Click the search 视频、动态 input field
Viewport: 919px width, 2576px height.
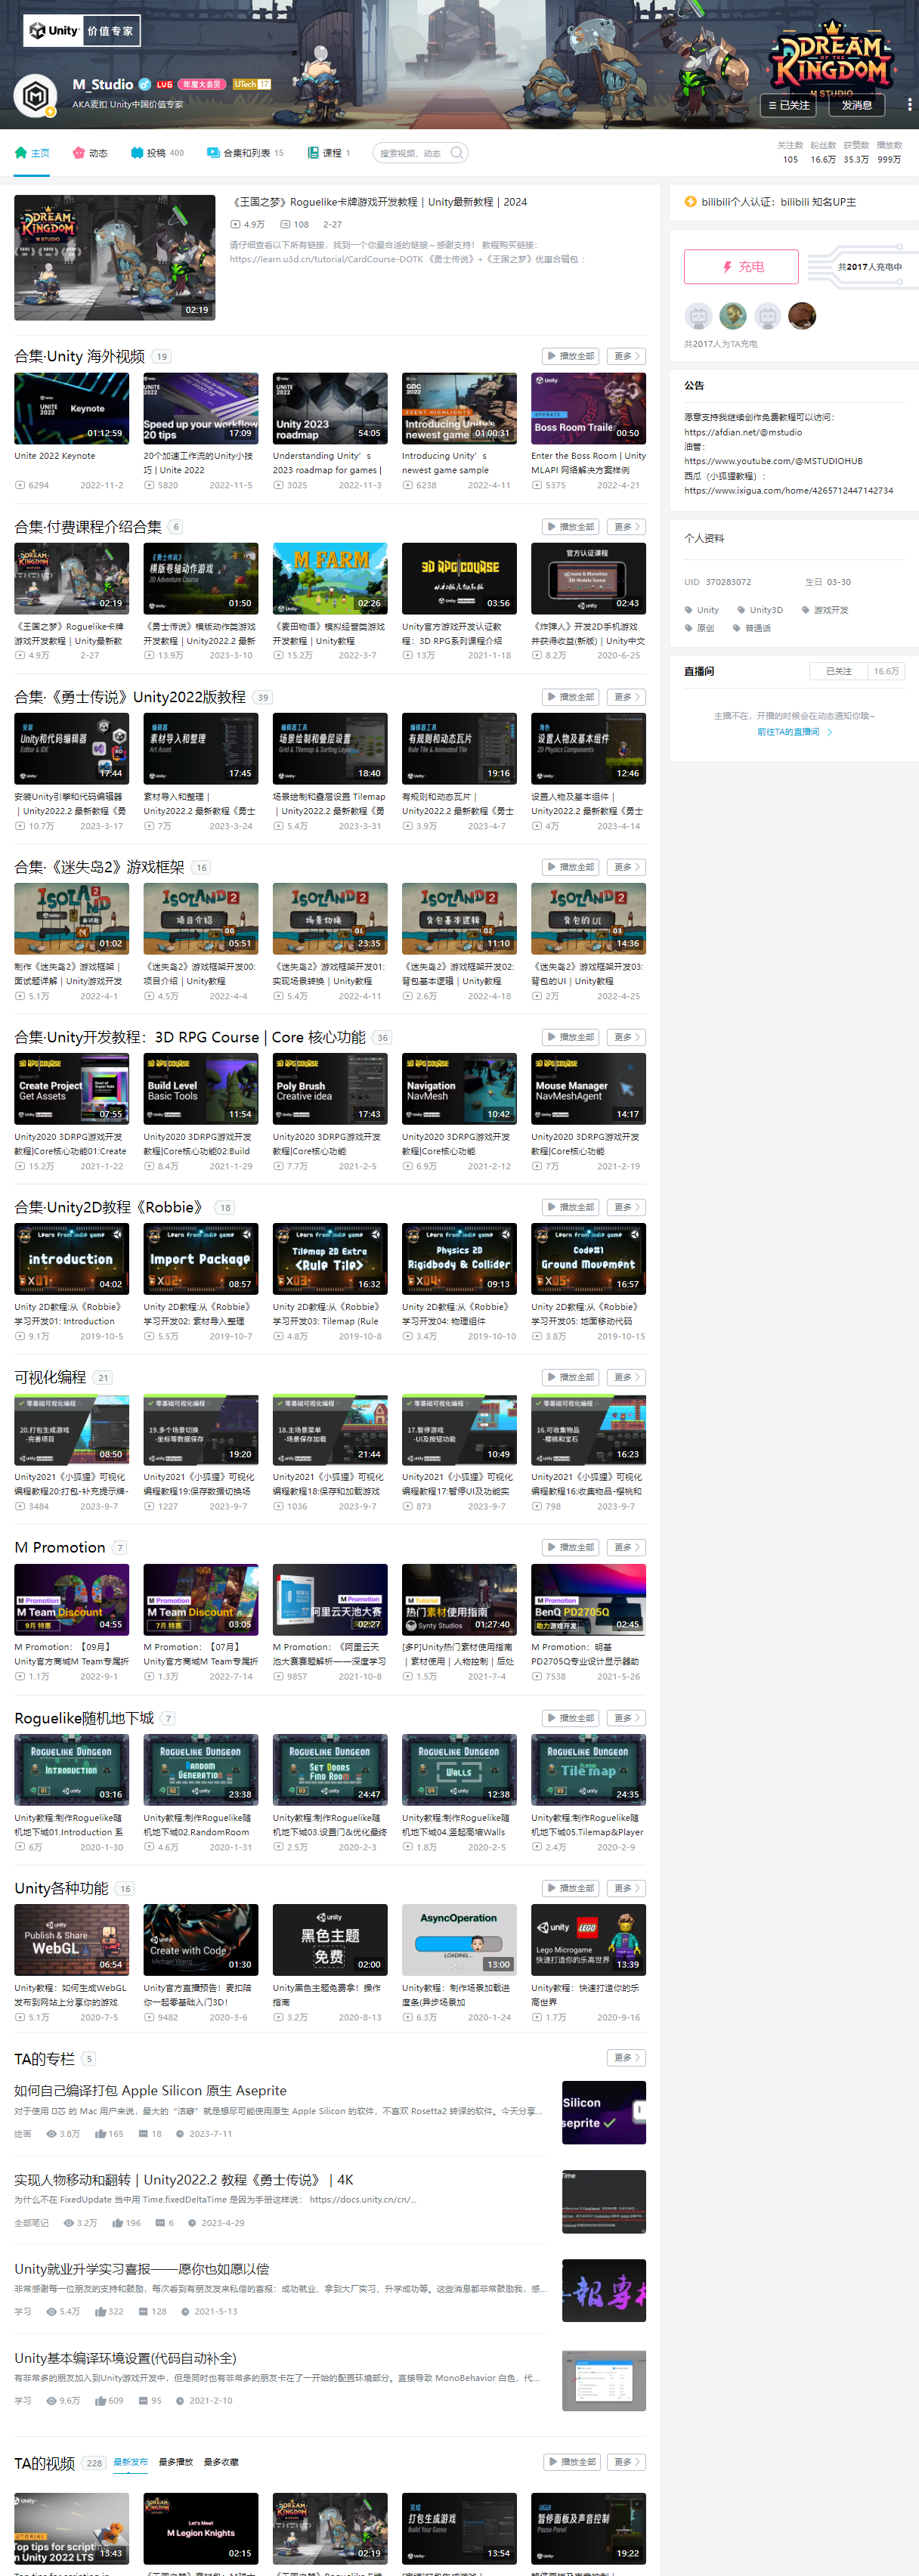411,153
